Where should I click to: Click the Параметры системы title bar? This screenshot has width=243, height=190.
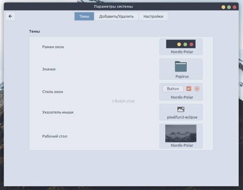[113, 6]
